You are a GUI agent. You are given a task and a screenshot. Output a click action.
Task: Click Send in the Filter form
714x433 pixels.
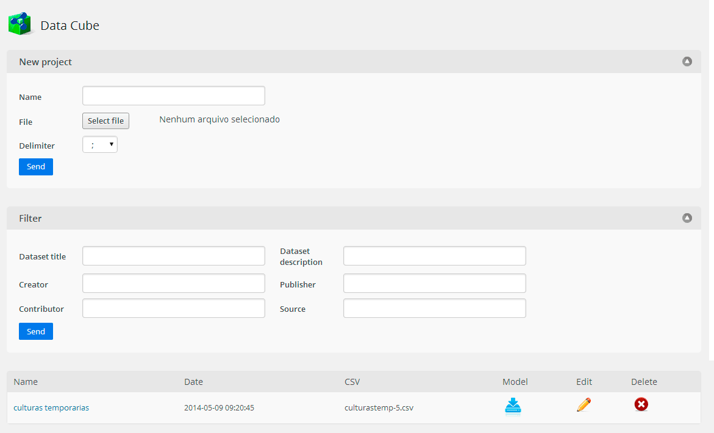click(x=36, y=331)
